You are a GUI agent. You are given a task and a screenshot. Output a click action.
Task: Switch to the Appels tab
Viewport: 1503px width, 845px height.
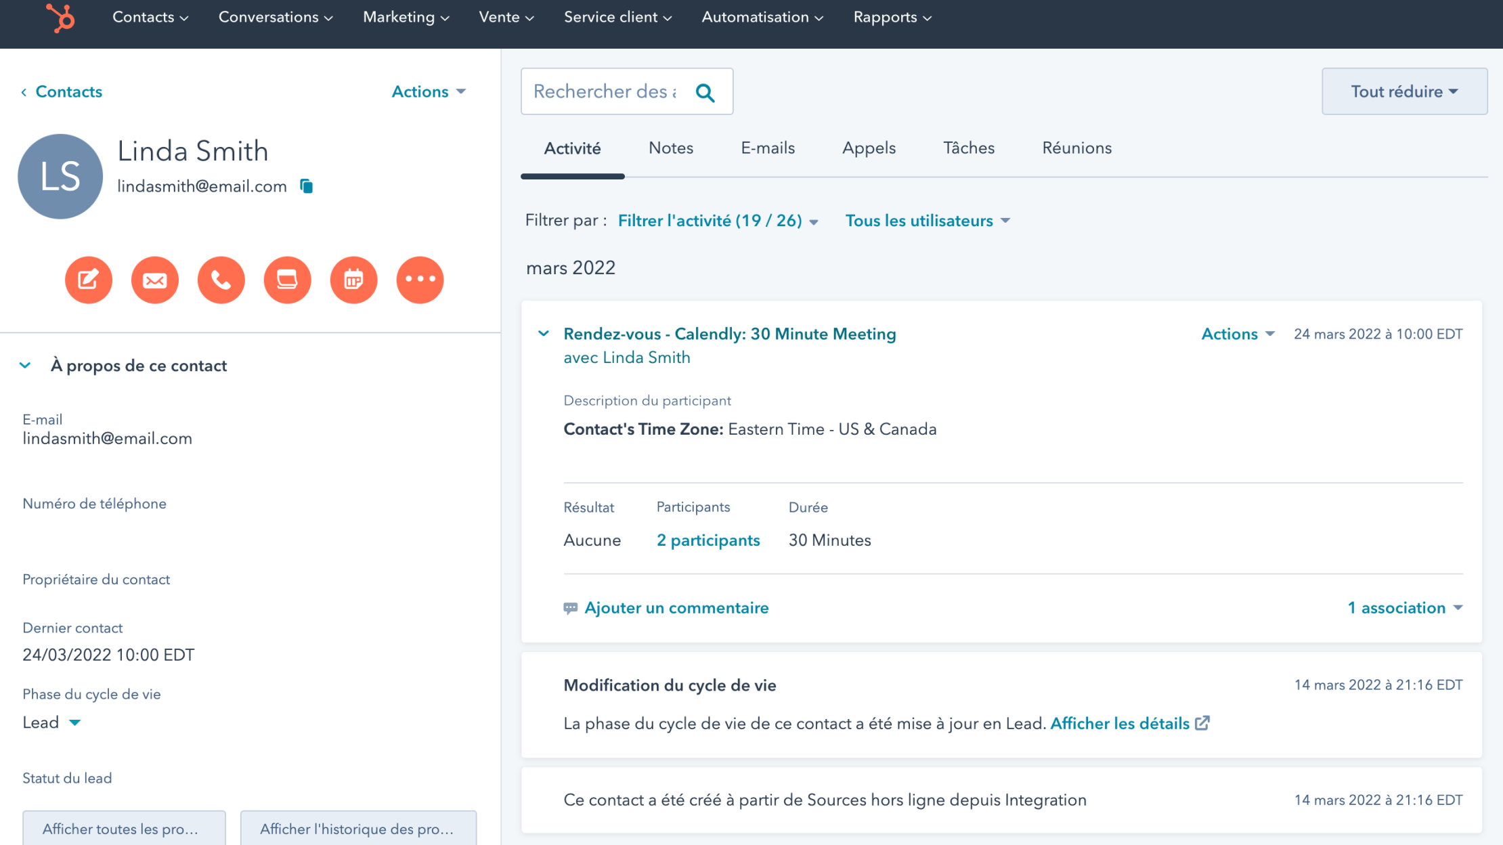click(x=869, y=148)
